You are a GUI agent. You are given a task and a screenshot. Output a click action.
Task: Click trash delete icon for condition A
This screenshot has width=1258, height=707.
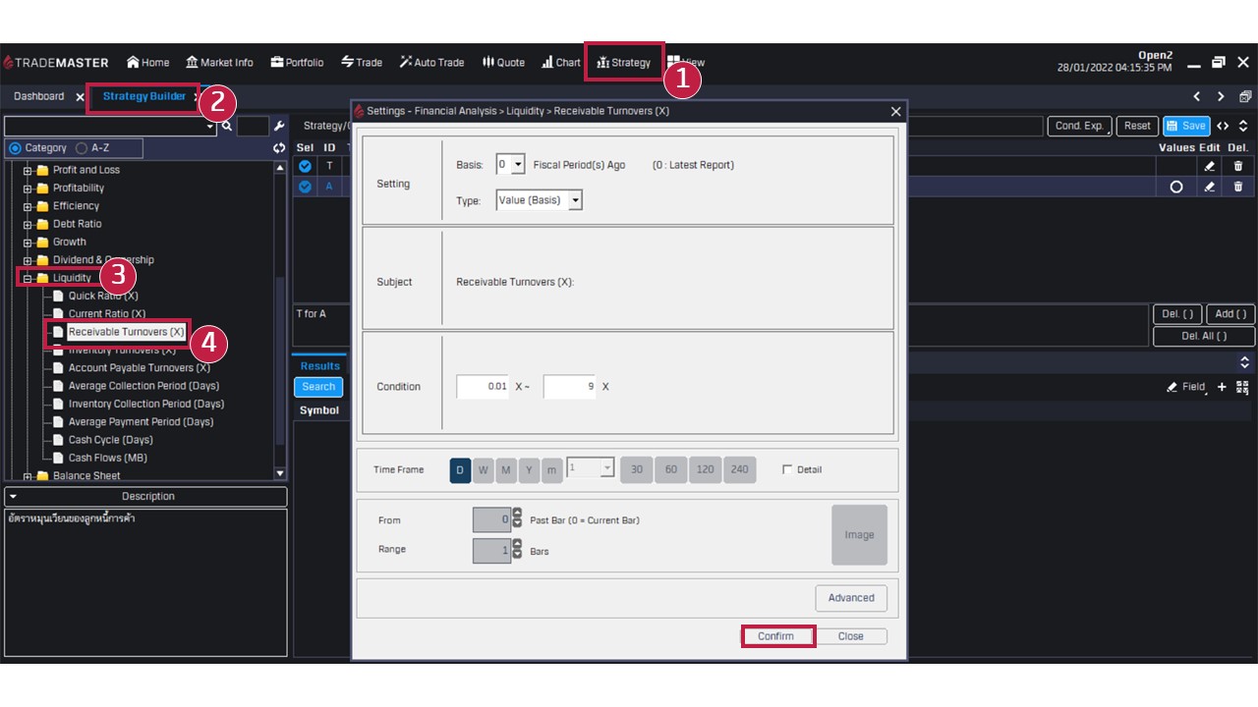1237,187
